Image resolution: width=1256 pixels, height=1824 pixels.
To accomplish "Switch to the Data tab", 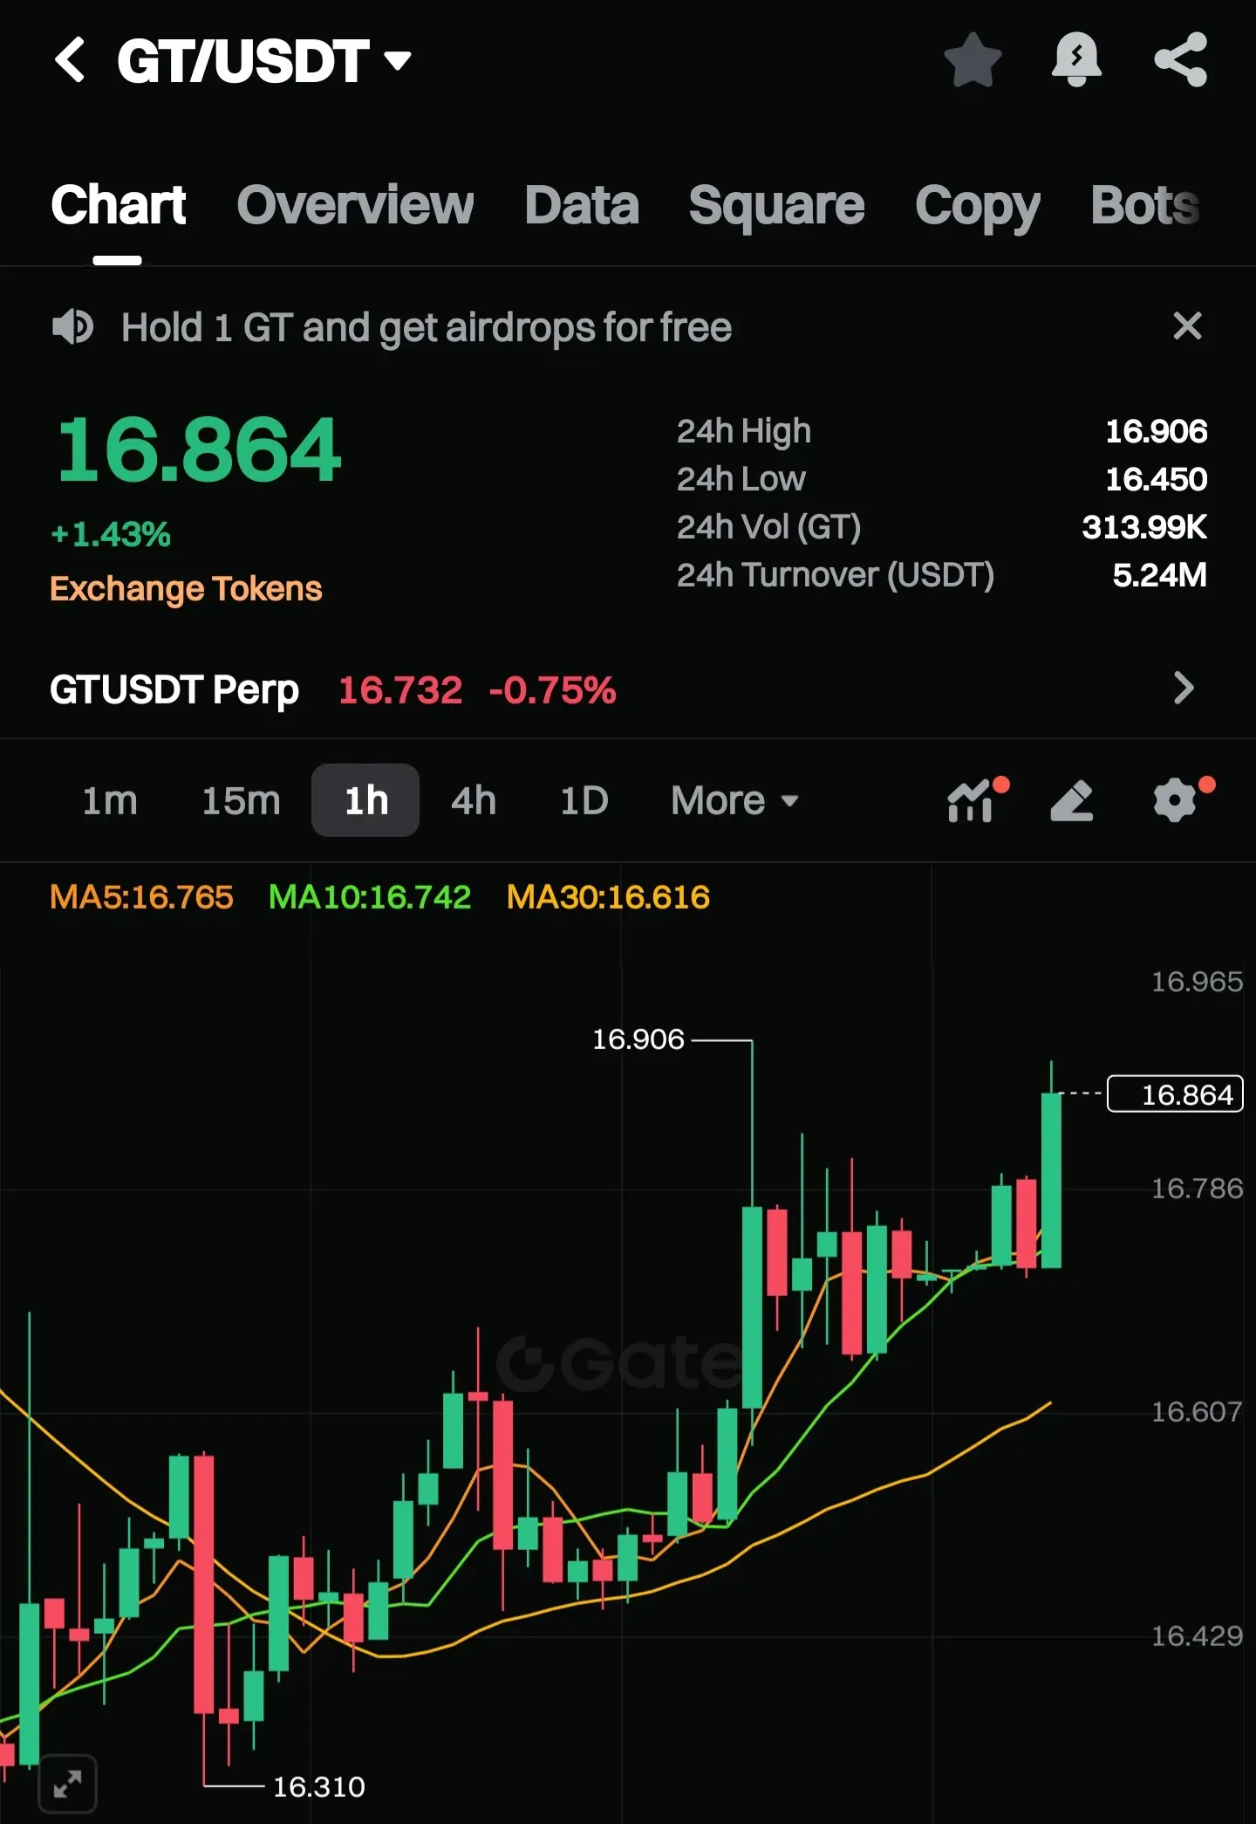I will [x=582, y=205].
